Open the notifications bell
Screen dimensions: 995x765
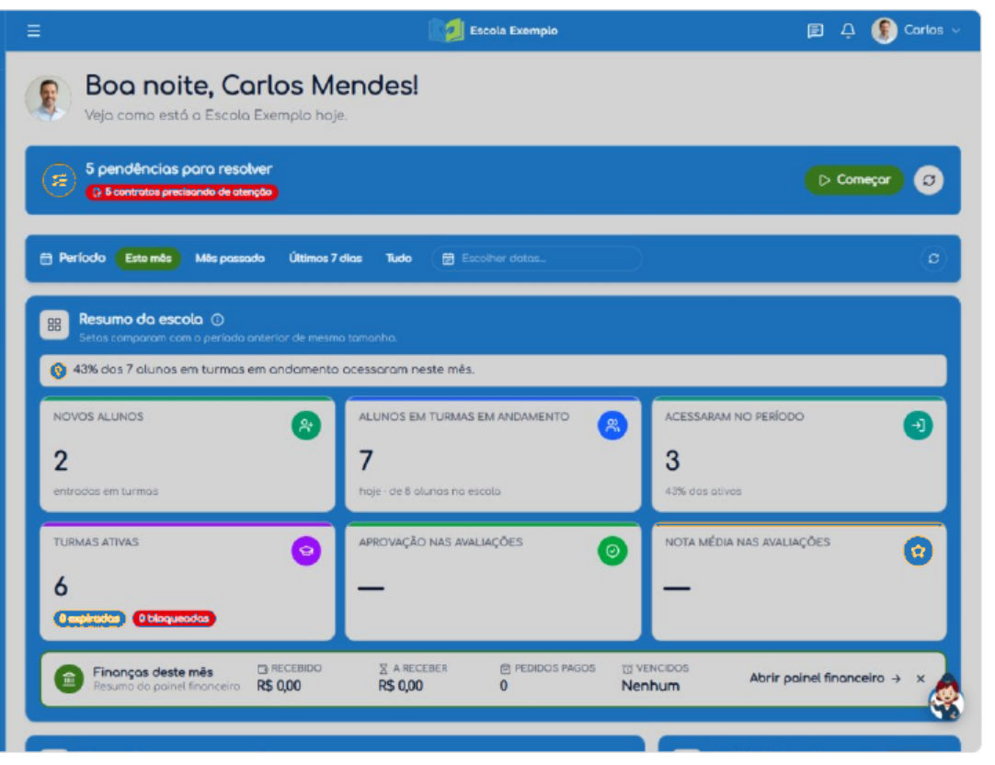click(848, 30)
